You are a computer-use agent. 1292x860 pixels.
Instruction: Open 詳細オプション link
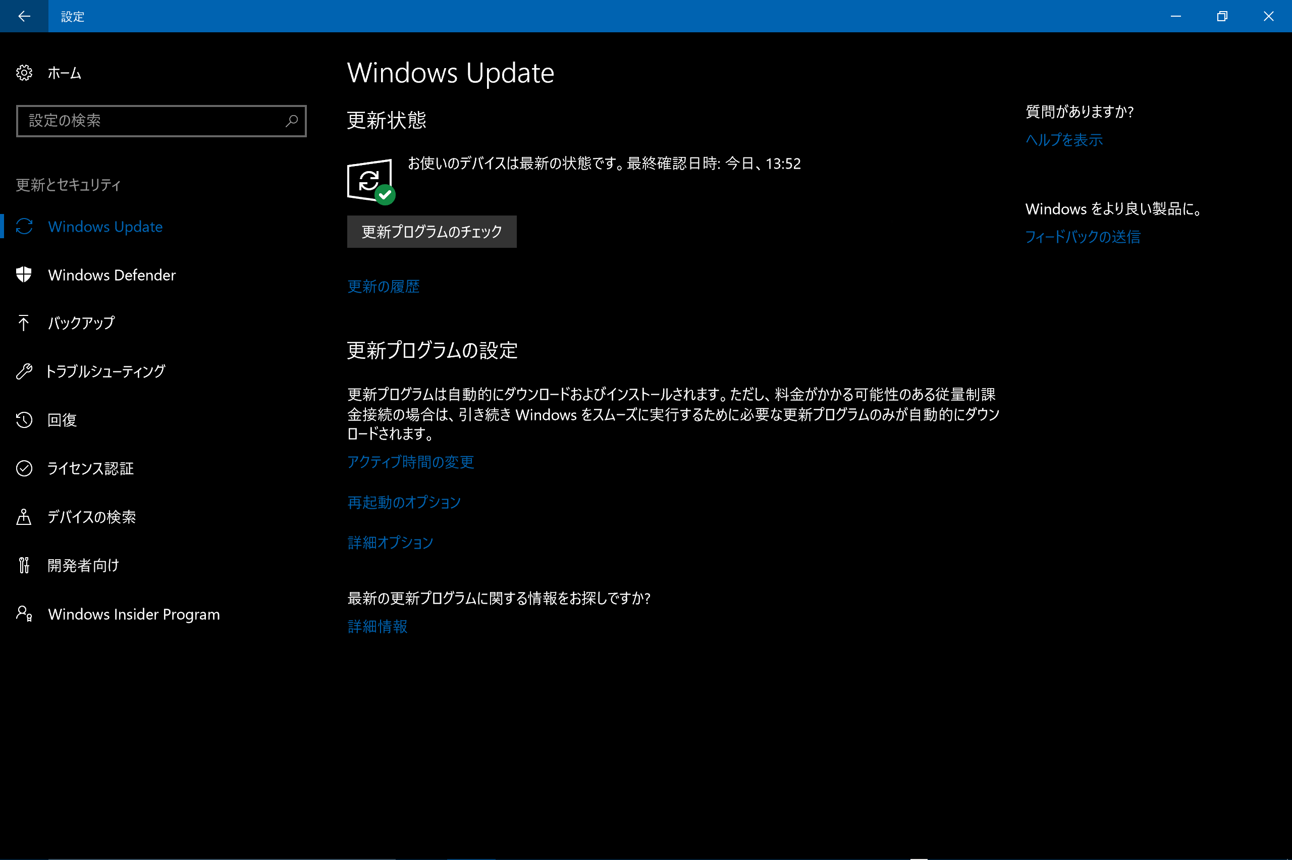[x=390, y=543]
